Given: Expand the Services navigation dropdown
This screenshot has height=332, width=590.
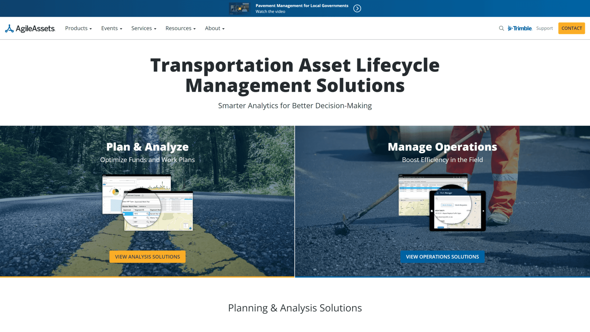Looking at the screenshot, I should coord(144,28).
